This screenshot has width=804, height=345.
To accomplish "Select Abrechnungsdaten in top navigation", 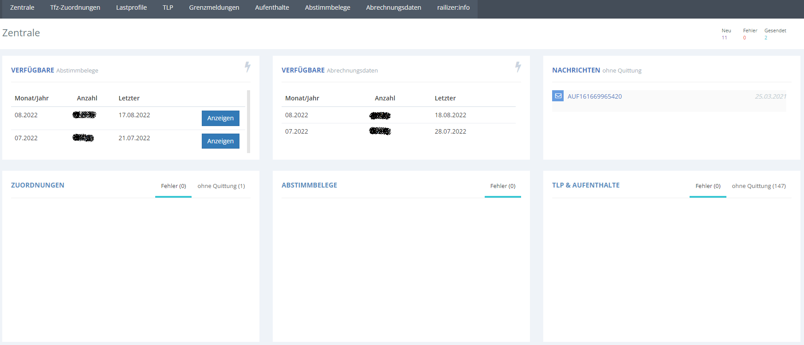I will coord(393,8).
